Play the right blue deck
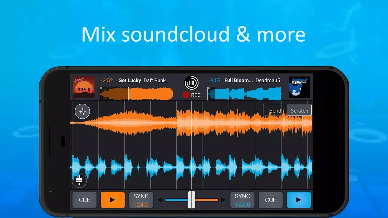The image size is (388, 218). coord(299,200)
